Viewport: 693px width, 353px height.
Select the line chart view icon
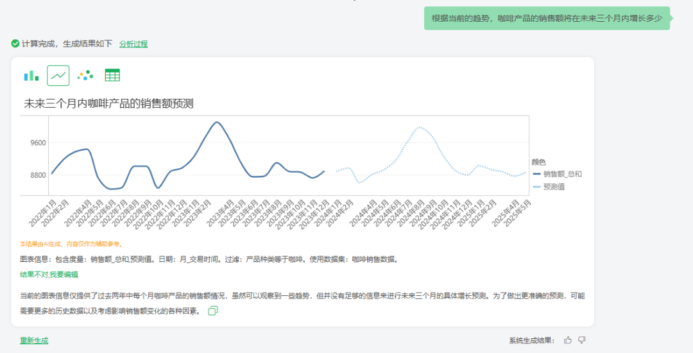coord(58,76)
